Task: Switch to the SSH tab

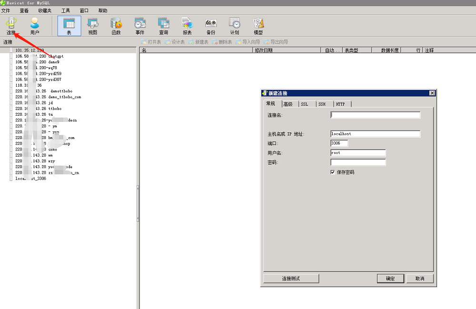Action: 322,104
